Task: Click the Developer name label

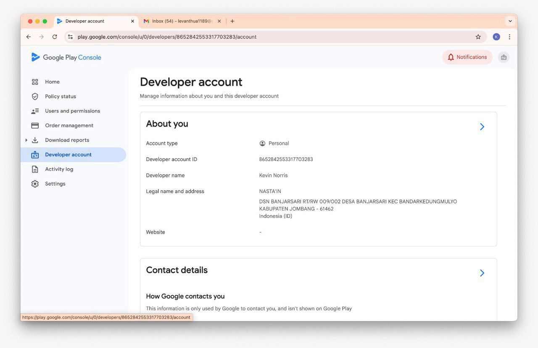Action: (x=165, y=175)
